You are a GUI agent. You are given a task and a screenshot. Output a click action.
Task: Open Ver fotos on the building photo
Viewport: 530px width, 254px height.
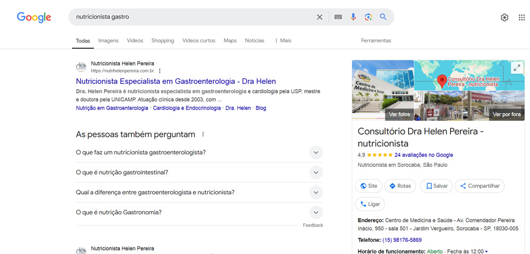tap(400, 114)
